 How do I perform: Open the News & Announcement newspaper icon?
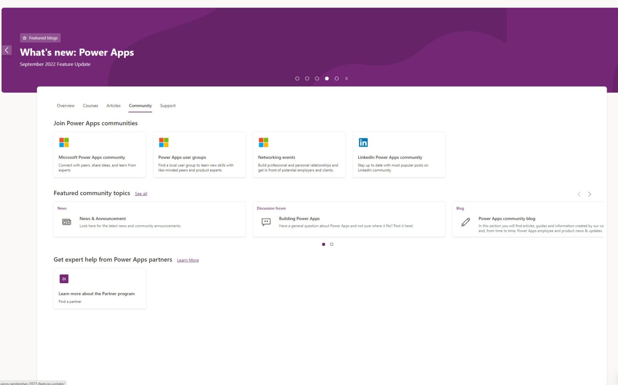tap(66, 222)
